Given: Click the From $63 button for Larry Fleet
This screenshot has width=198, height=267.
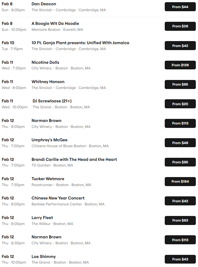Looking at the screenshot, I should [x=180, y=220].
